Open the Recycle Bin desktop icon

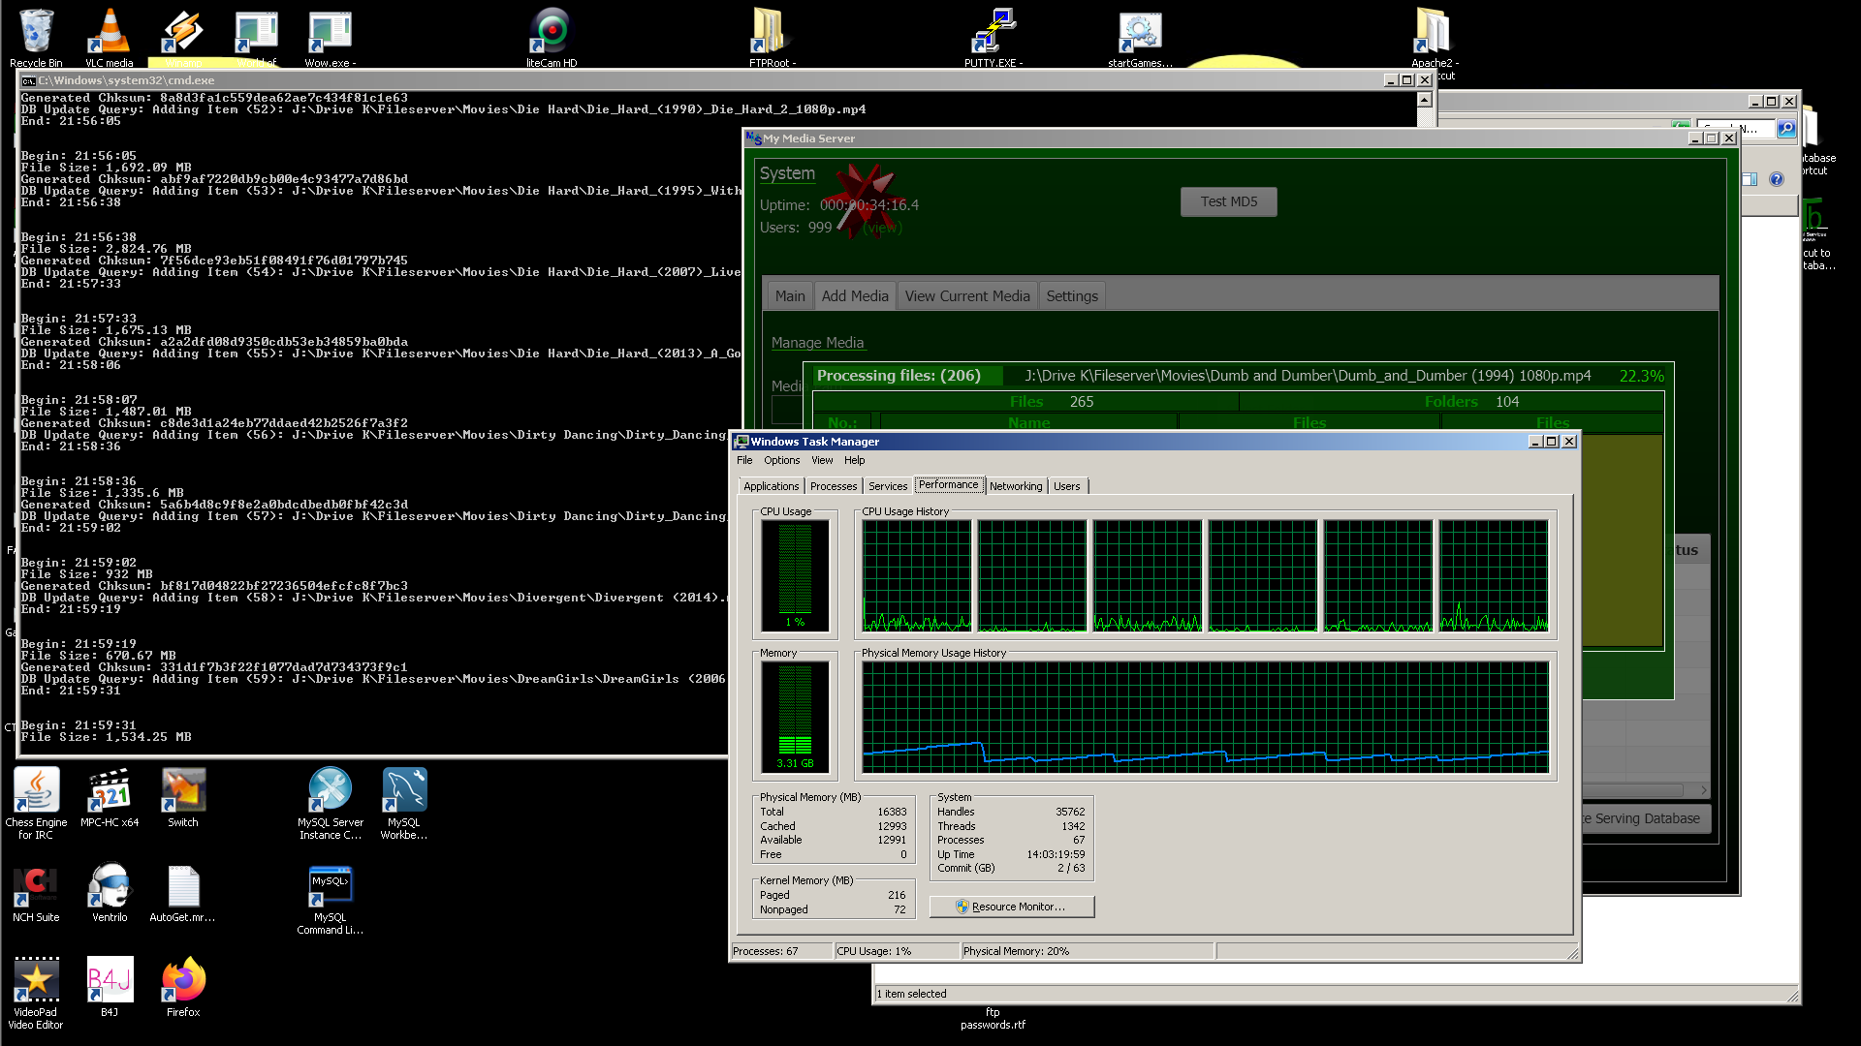point(36,34)
